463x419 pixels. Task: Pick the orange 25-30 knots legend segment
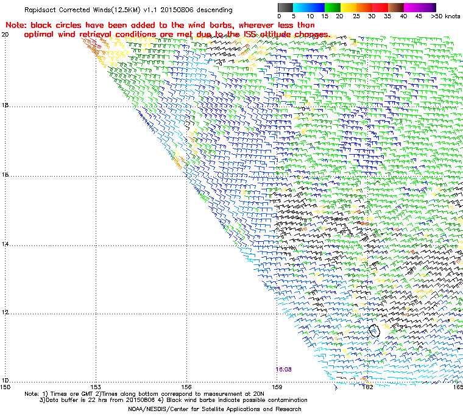pyautogui.click(x=364, y=7)
